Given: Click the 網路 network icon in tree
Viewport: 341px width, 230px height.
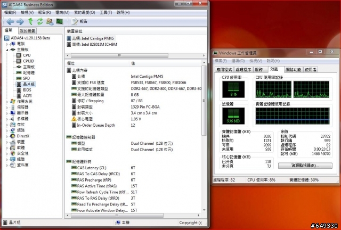Looking at the screenshot, I should 13,130.
